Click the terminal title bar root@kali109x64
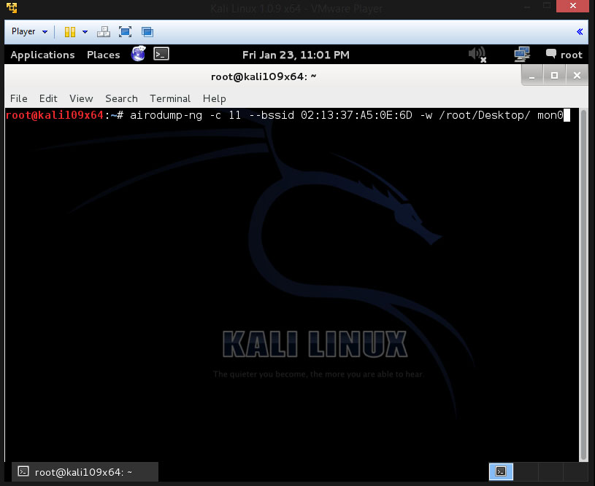 pos(264,77)
